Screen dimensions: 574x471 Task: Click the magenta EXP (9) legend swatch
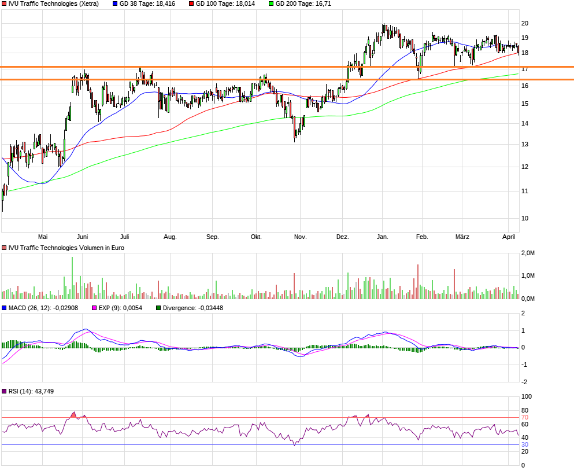(94, 308)
